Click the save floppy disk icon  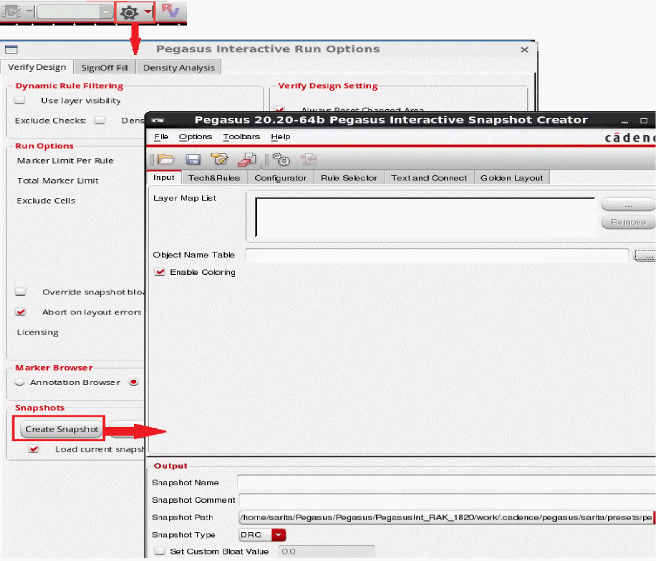point(193,159)
